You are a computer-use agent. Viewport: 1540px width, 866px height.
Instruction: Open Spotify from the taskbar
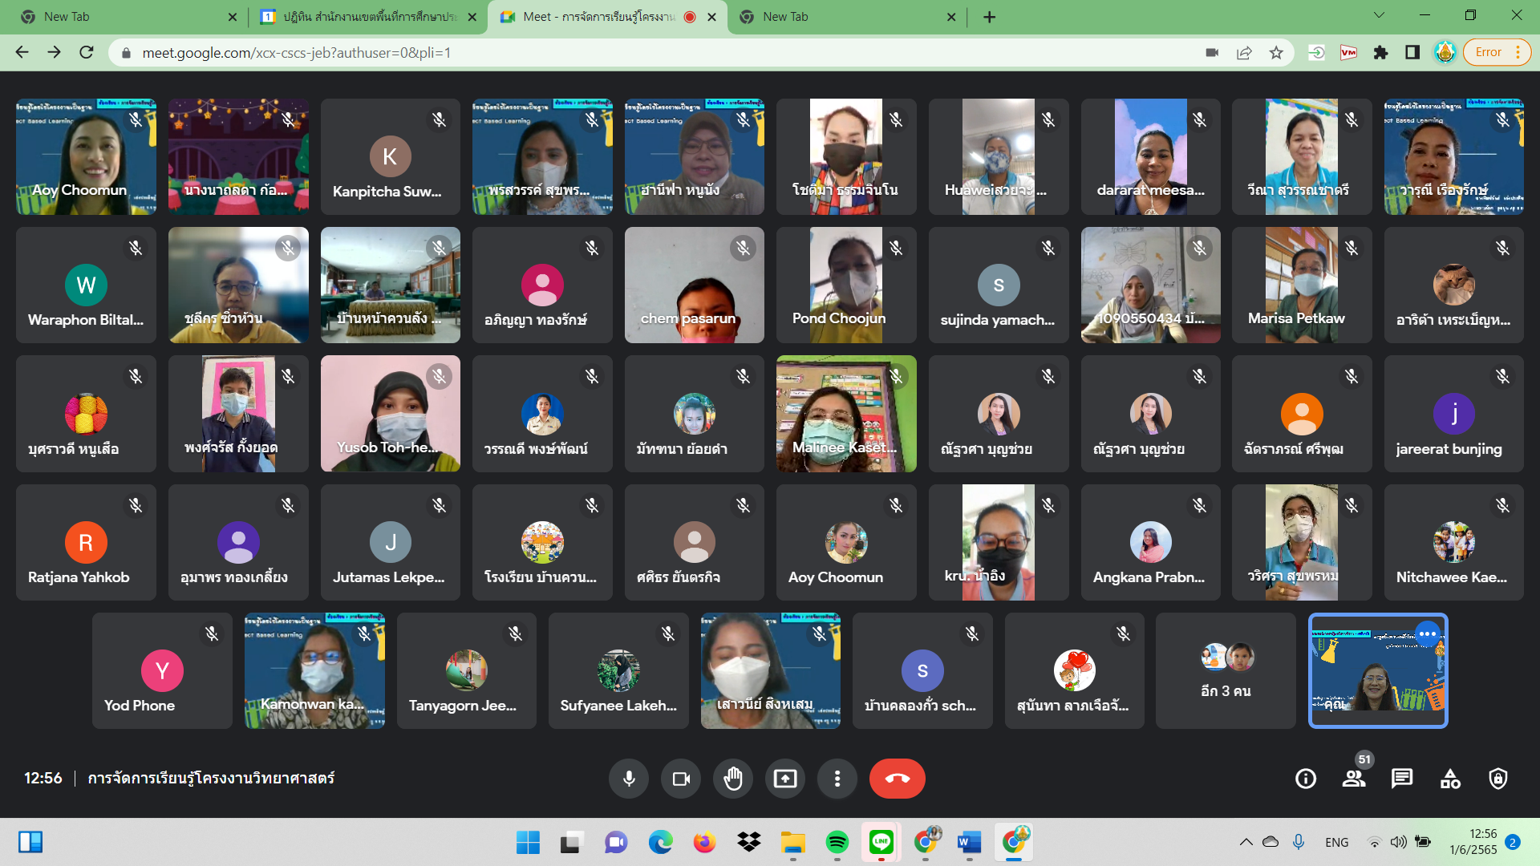point(837,842)
